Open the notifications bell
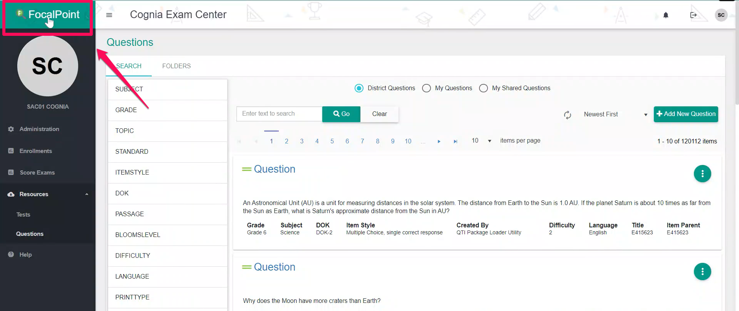 (x=665, y=15)
